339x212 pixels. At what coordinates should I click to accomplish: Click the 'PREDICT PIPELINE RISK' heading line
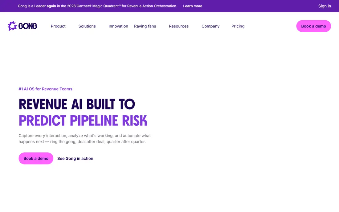(83, 120)
